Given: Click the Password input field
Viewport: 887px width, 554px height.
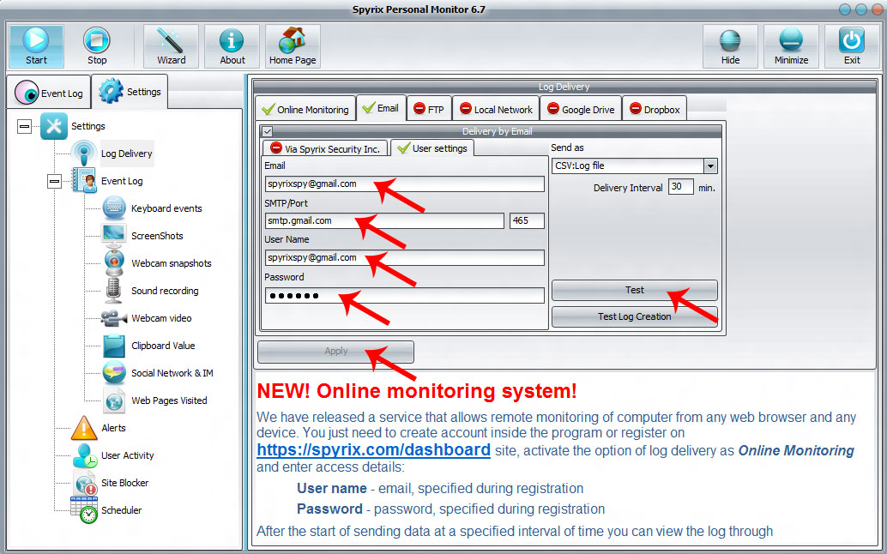Looking at the screenshot, I should click(x=404, y=295).
